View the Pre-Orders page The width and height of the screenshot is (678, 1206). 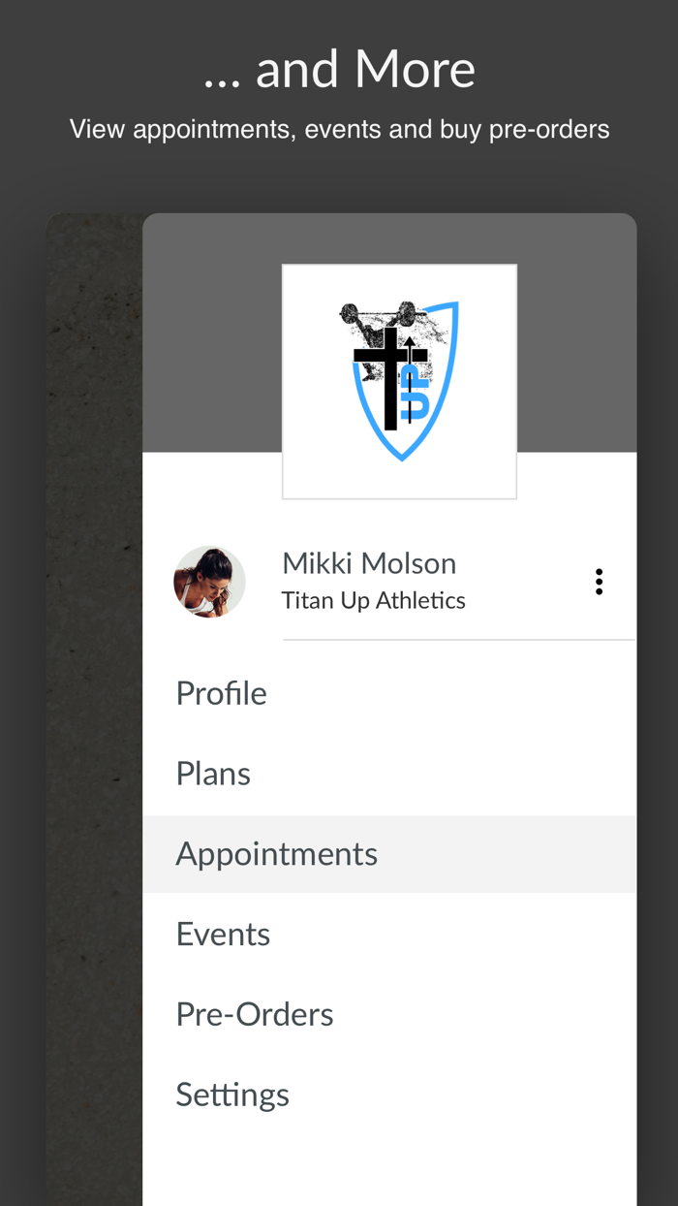(x=254, y=1014)
